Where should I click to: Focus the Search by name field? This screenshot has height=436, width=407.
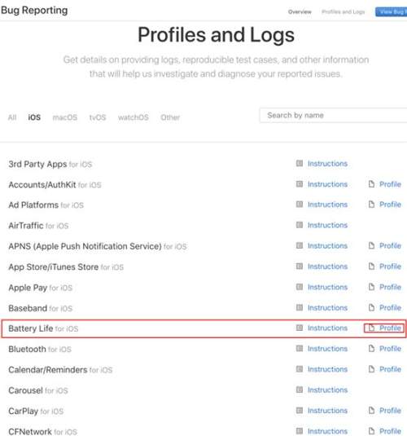(x=334, y=115)
